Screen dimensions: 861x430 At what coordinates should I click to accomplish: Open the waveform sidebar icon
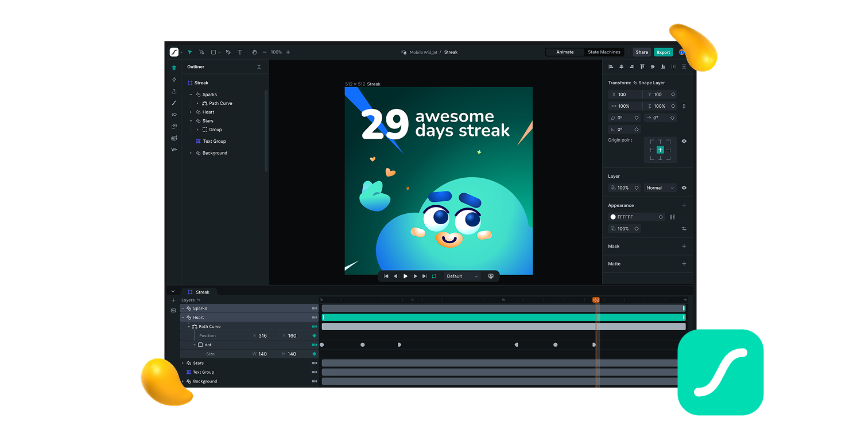pos(174,150)
